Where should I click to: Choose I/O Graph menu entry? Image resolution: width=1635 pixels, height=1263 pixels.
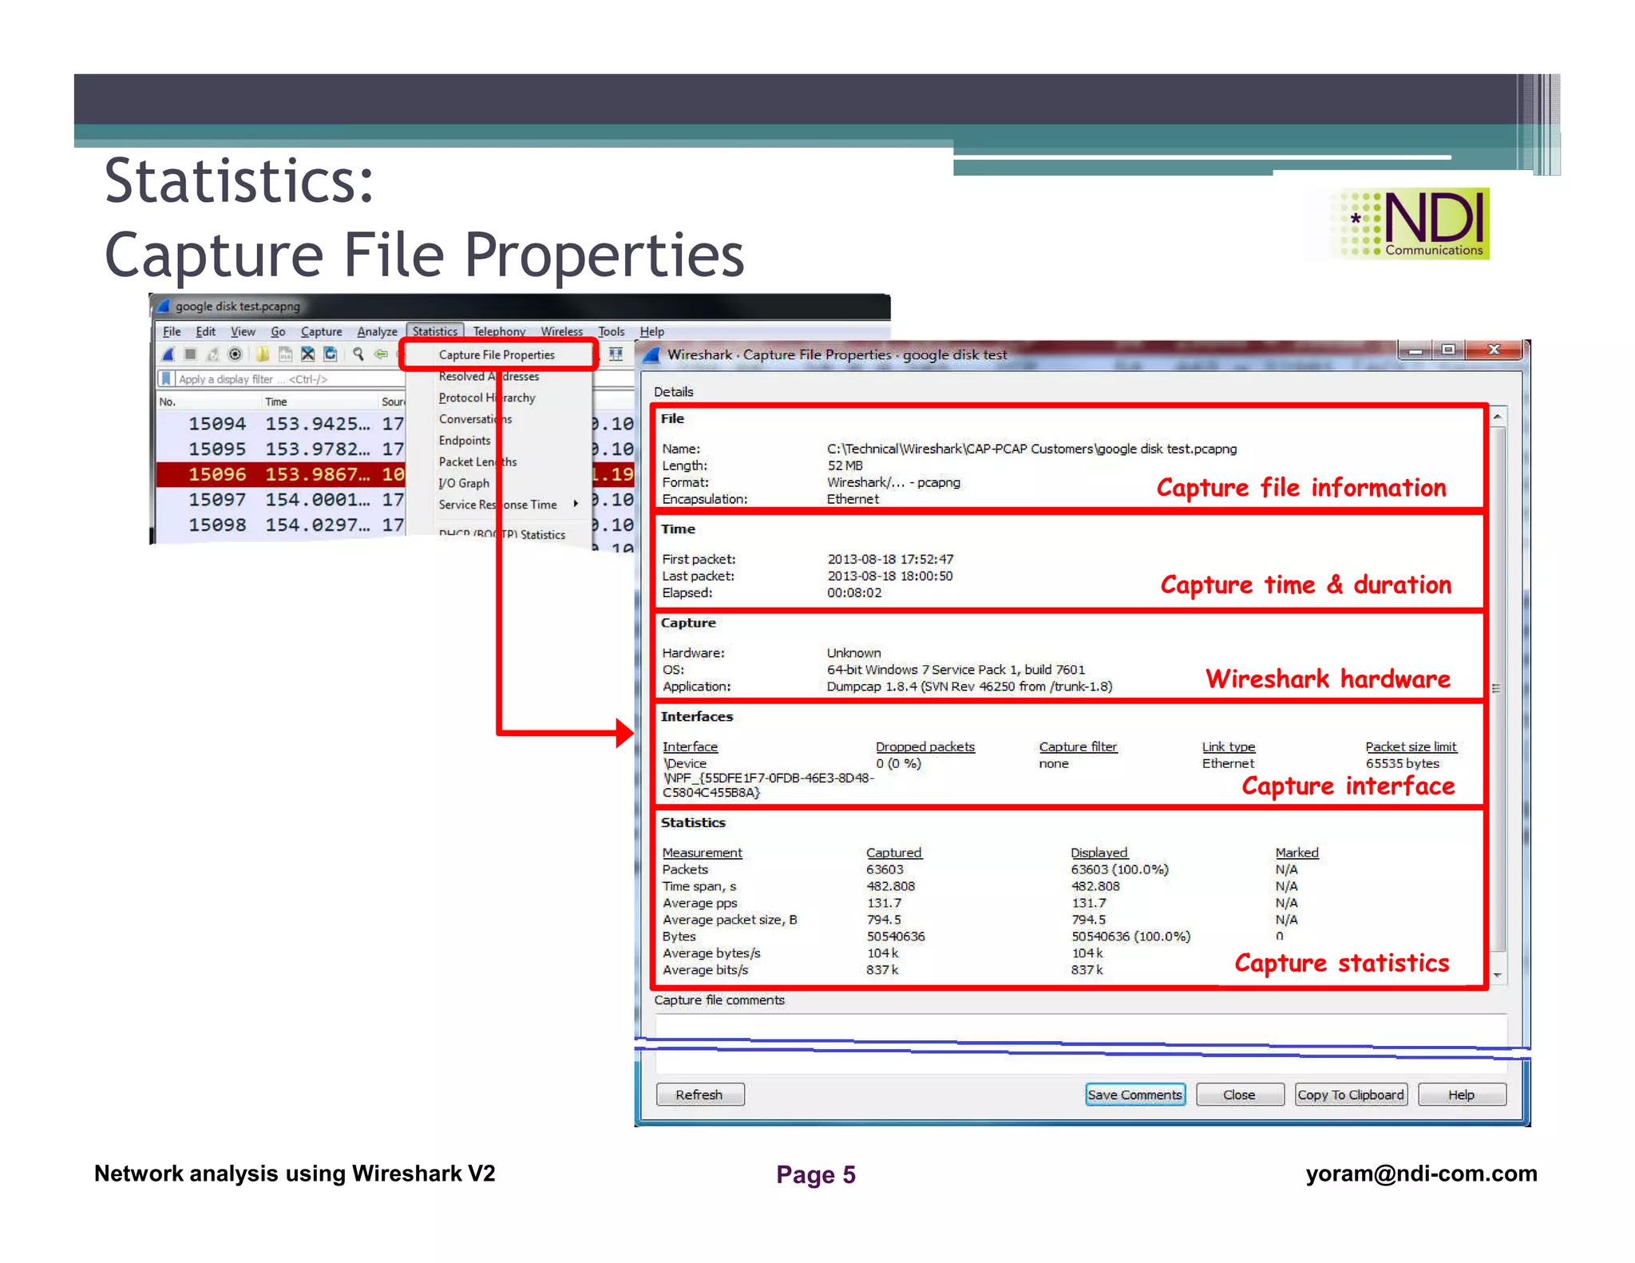[x=464, y=483]
